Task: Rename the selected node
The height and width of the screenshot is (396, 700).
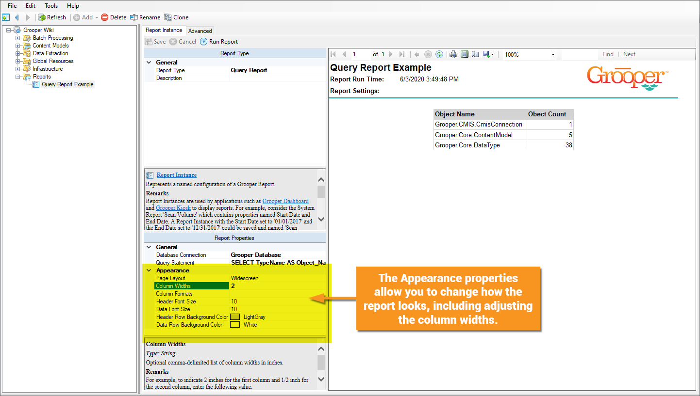Action: point(145,17)
